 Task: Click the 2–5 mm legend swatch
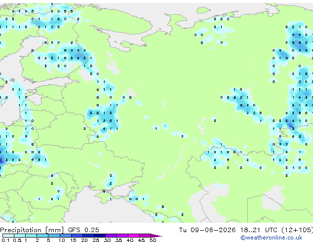pyautogui.click(x=42, y=236)
